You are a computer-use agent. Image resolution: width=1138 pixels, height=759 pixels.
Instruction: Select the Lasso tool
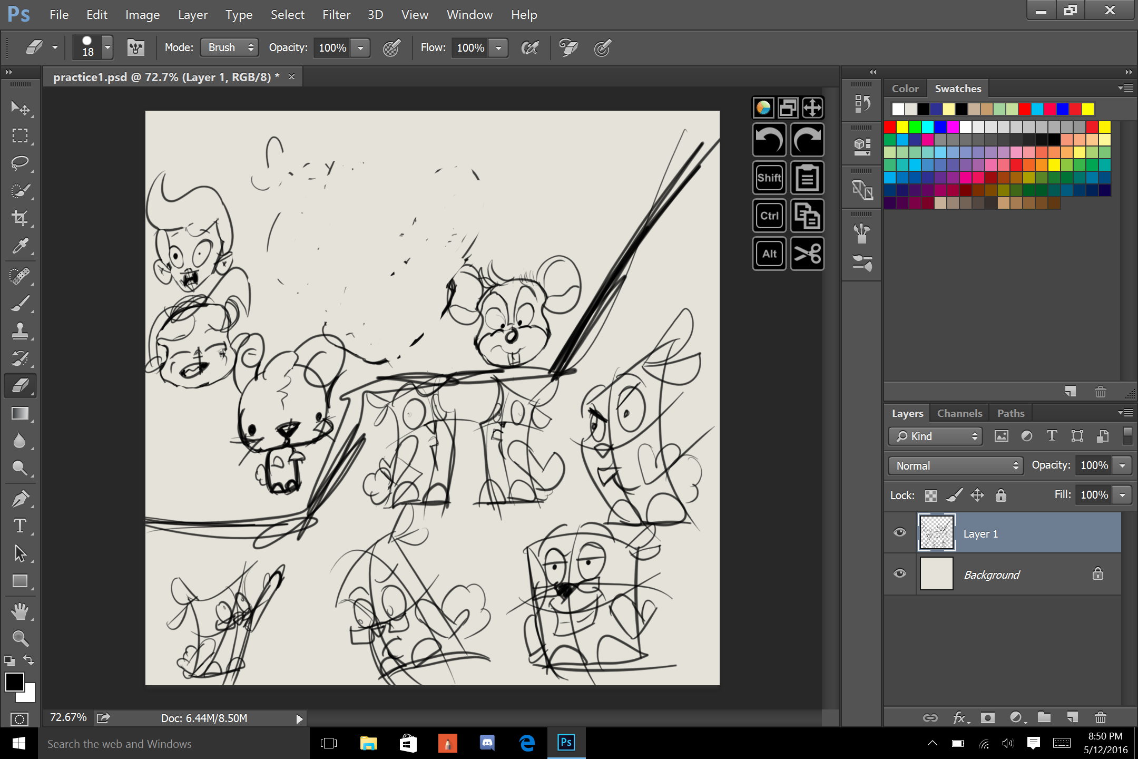pos(20,163)
